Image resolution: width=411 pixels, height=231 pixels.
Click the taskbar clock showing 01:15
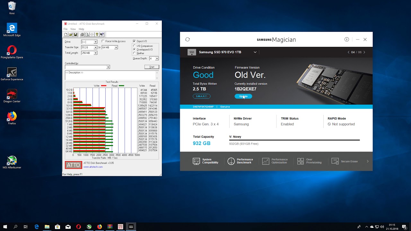tap(392, 227)
